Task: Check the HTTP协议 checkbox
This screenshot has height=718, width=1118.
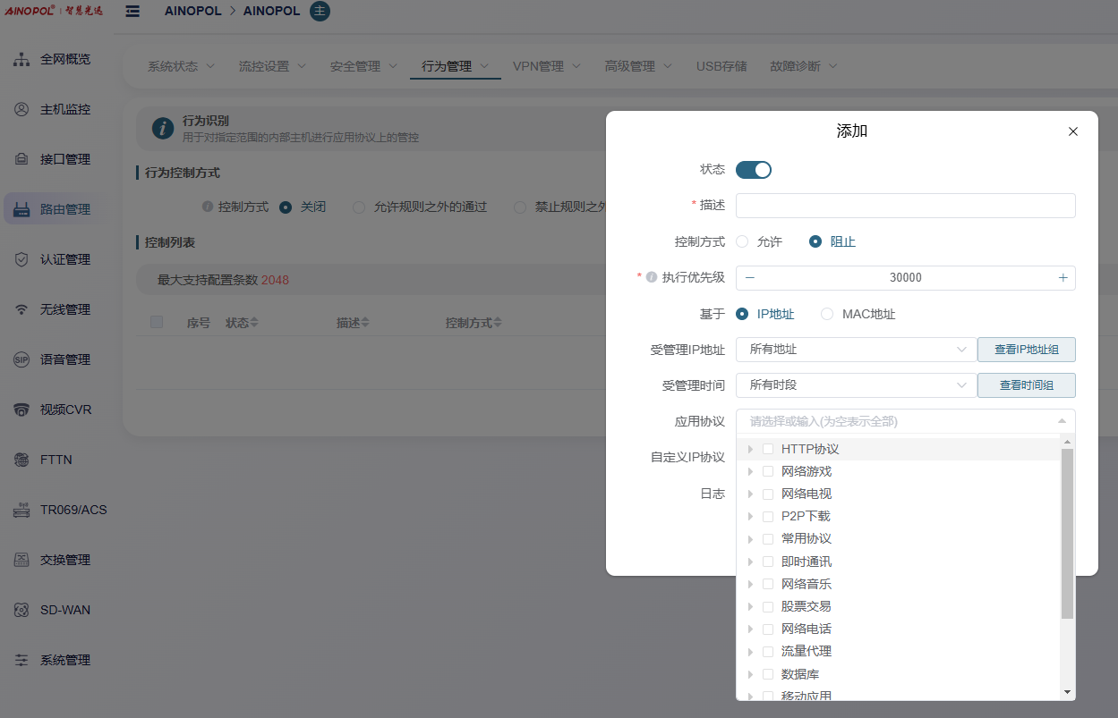Action: tap(768, 449)
